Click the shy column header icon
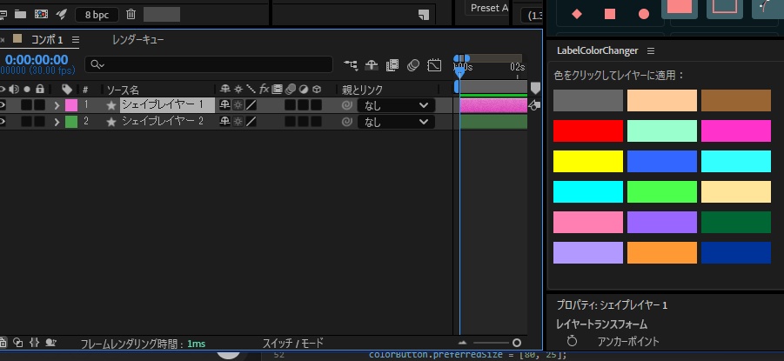Viewport: 784px width, 361px height. [x=225, y=90]
